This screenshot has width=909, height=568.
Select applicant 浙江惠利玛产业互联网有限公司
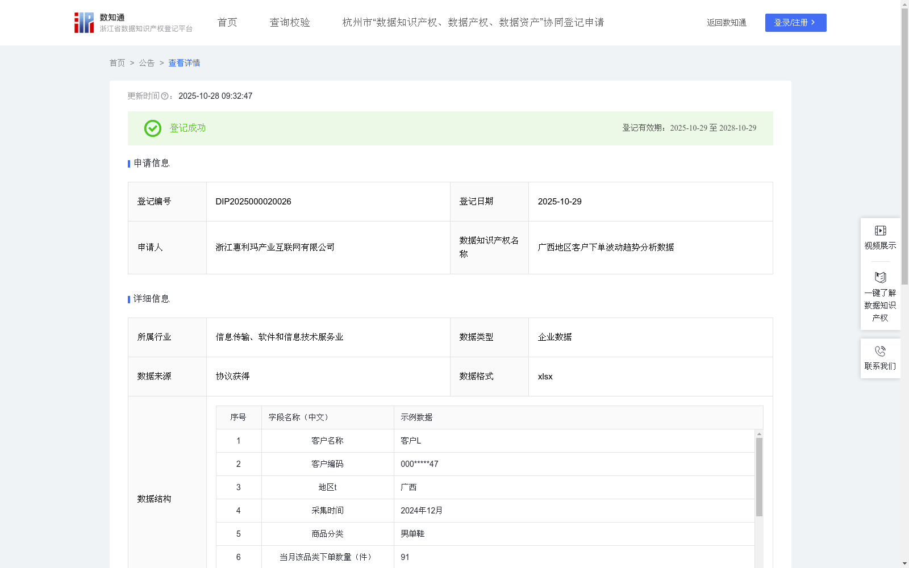[x=275, y=248]
